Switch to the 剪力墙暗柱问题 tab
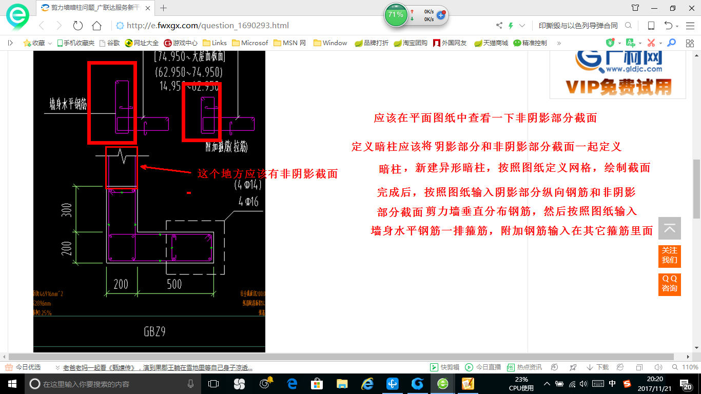This screenshot has width=701, height=394. 96,8
